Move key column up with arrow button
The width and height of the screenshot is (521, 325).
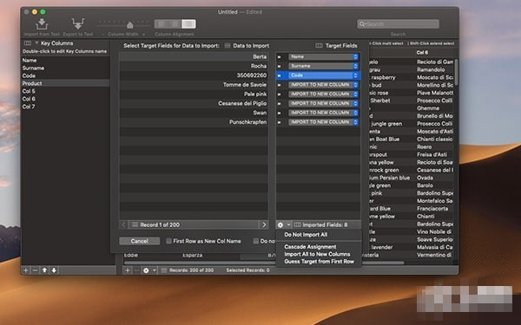(44, 270)
